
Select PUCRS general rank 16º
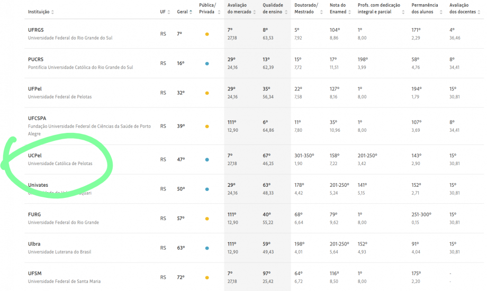(x=181, y=63)
